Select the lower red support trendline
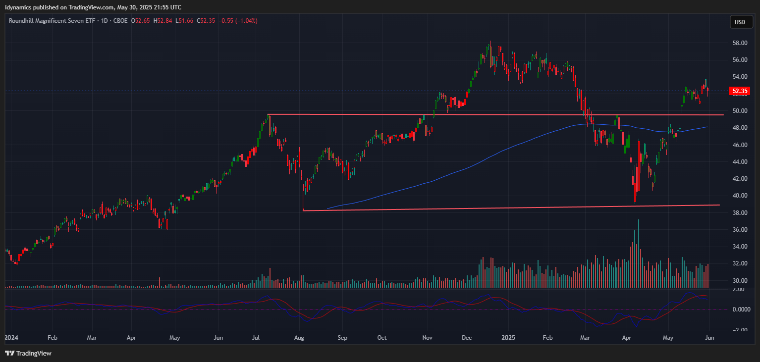 click(x=511, y=207)
